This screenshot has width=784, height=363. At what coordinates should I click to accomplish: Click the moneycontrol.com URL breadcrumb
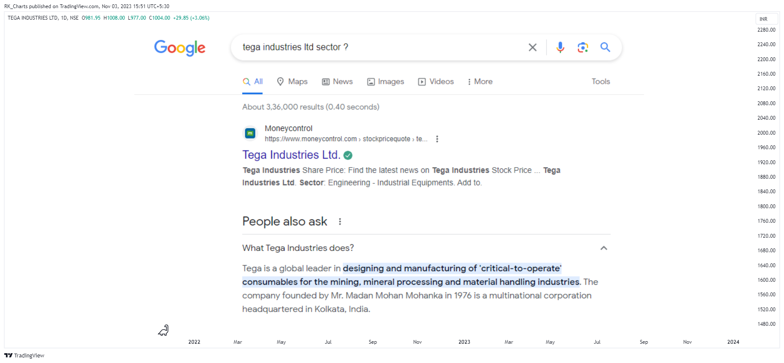[346, 139]
